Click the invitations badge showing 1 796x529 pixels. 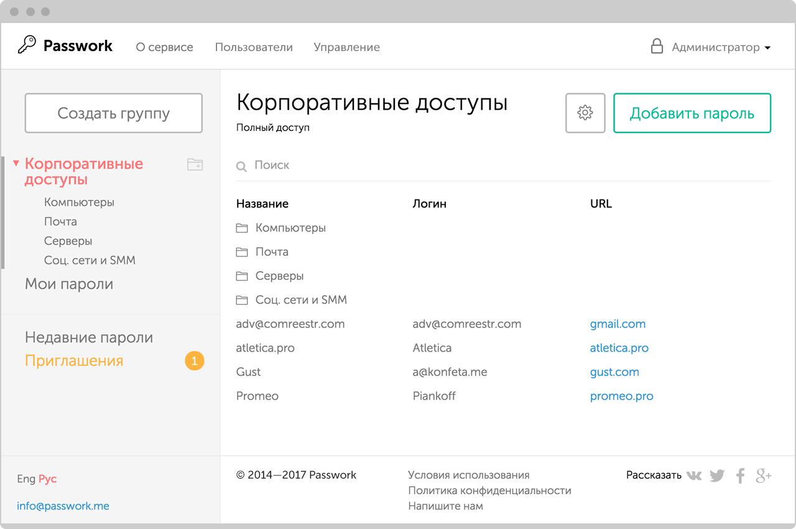click(x=195, y=361)
